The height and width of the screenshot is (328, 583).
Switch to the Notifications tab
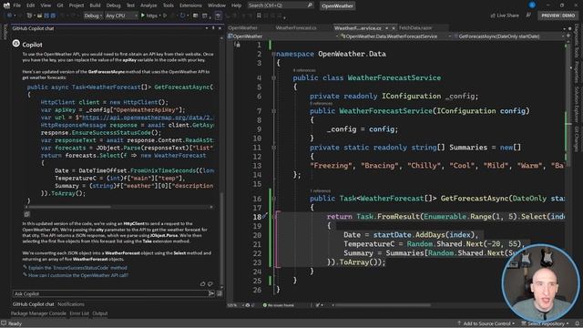(71, 304)
